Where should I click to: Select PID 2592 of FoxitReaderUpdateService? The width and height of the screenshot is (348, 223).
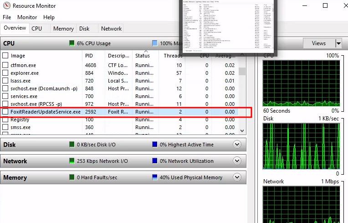pyautogui.click(x=91, y=112)
